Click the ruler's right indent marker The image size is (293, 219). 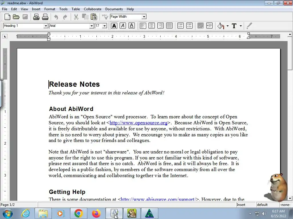coord(249,36)
